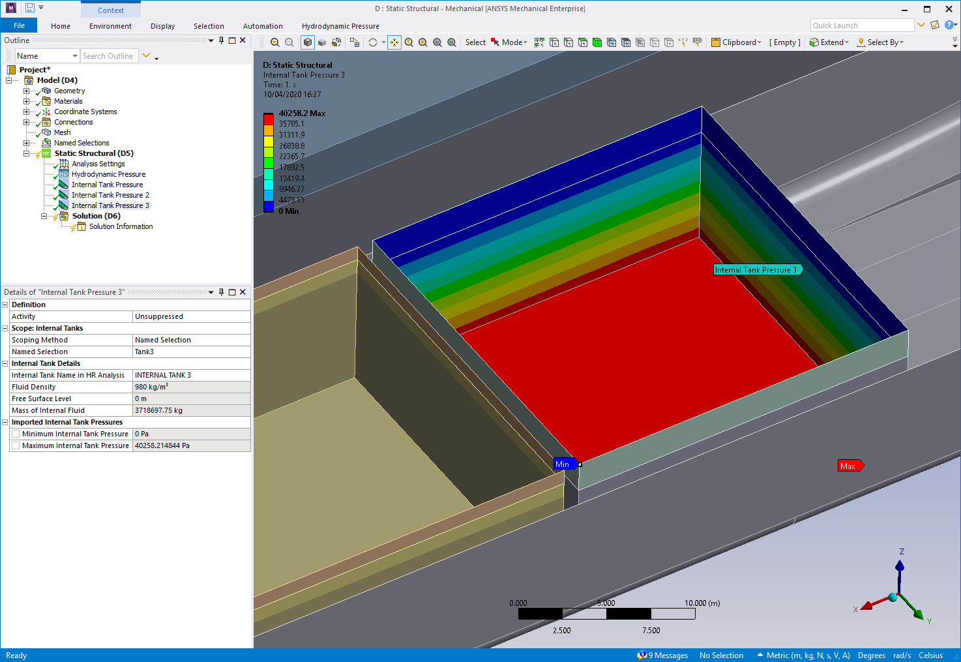This screenshot has width=961, height=662.
Task: Open the Zoom to Fit tool
Action: point(437,42)
